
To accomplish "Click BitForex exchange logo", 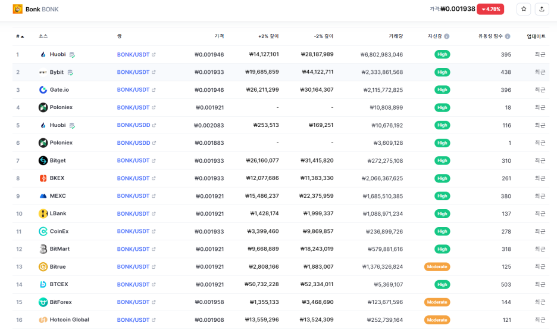I will coord(43,302).
